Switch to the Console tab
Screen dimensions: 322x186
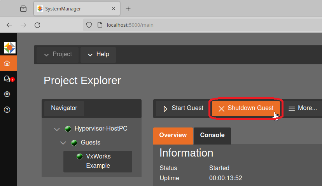coord(212,136)
